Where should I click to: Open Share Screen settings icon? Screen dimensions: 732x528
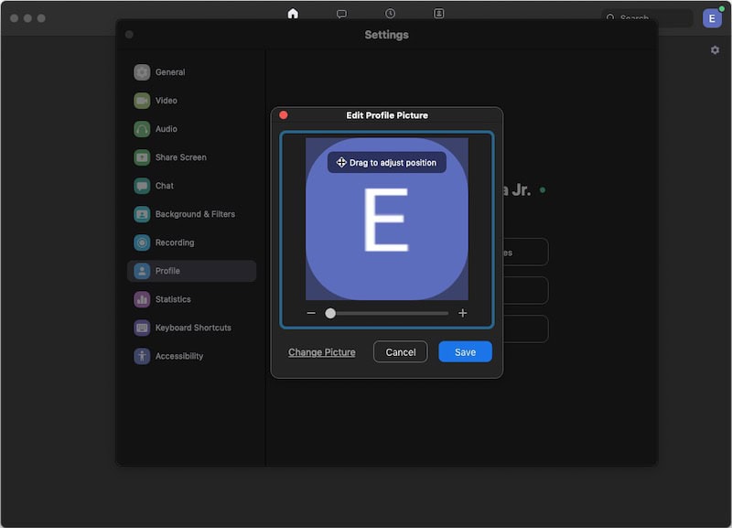click(x=142, y=157)
